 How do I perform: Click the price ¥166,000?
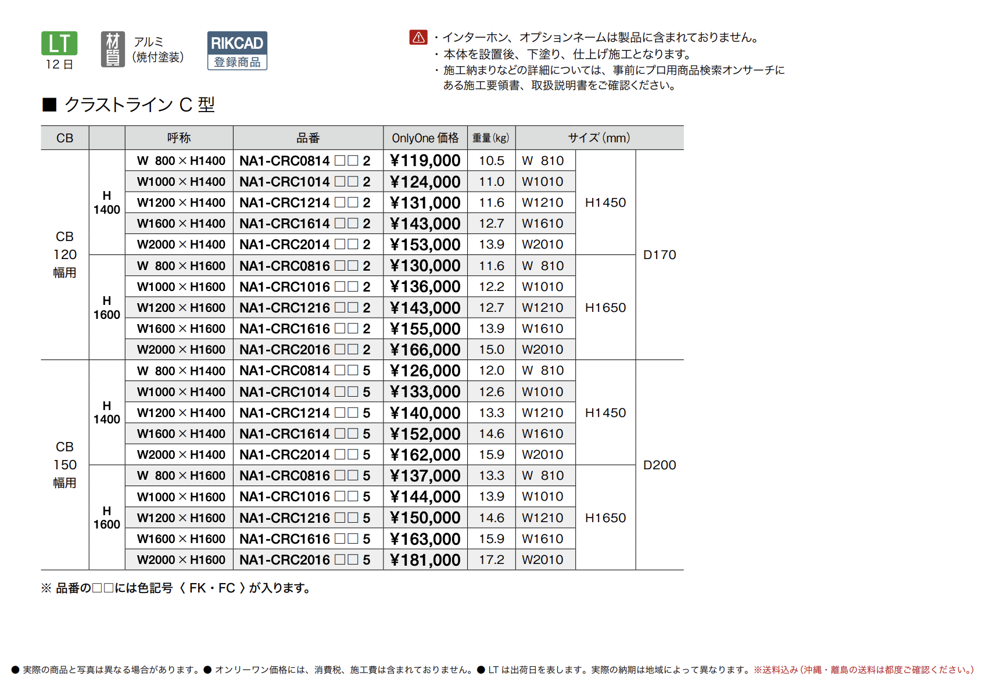425,350
